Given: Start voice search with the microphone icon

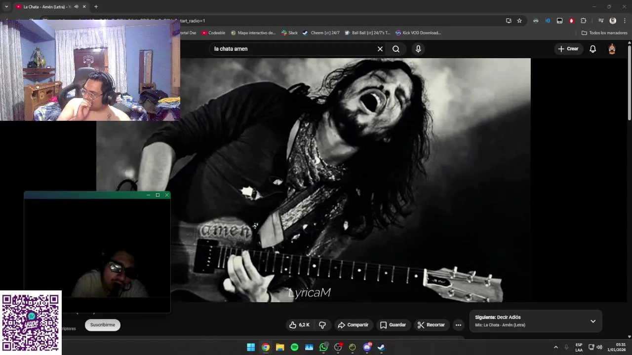Looking at the screenshot, I should pyautogui.click(x=418, y=49).
